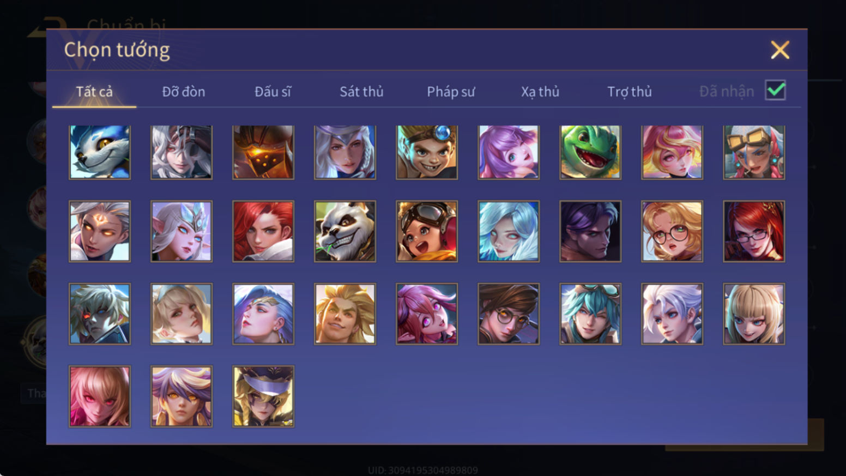Viewport: 846px width, 476px height.
Task: Pick the hero with yellow round sunglasses
Action: [x=509, y=314]
